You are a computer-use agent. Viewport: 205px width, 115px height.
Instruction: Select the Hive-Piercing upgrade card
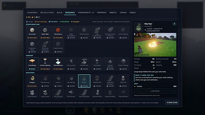58,93
